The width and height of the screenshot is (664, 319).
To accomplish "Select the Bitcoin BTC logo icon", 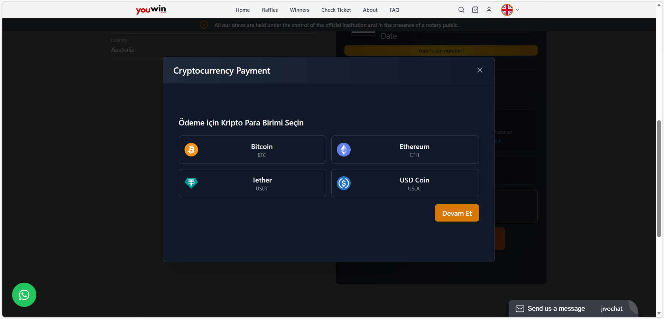I will point(191,150).
